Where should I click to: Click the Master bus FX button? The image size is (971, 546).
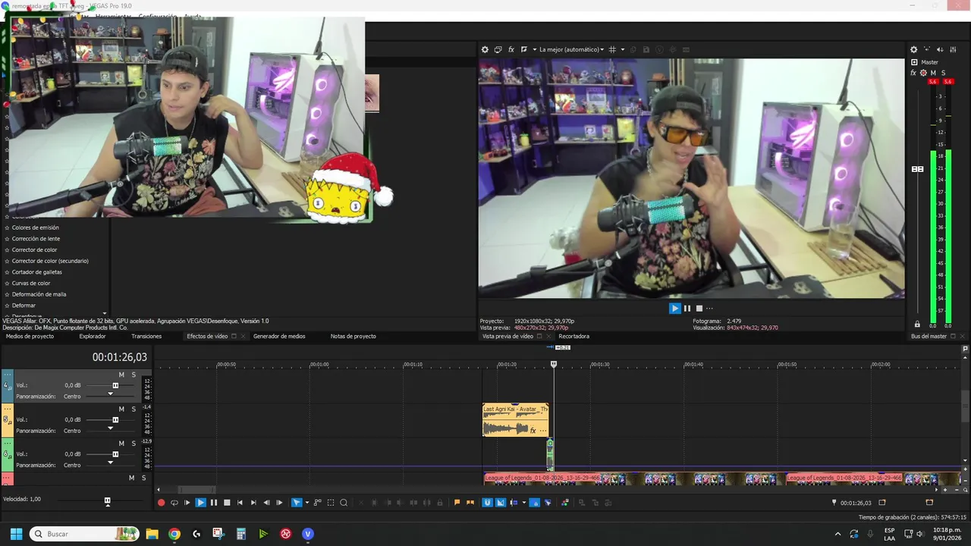click(913, 73)
